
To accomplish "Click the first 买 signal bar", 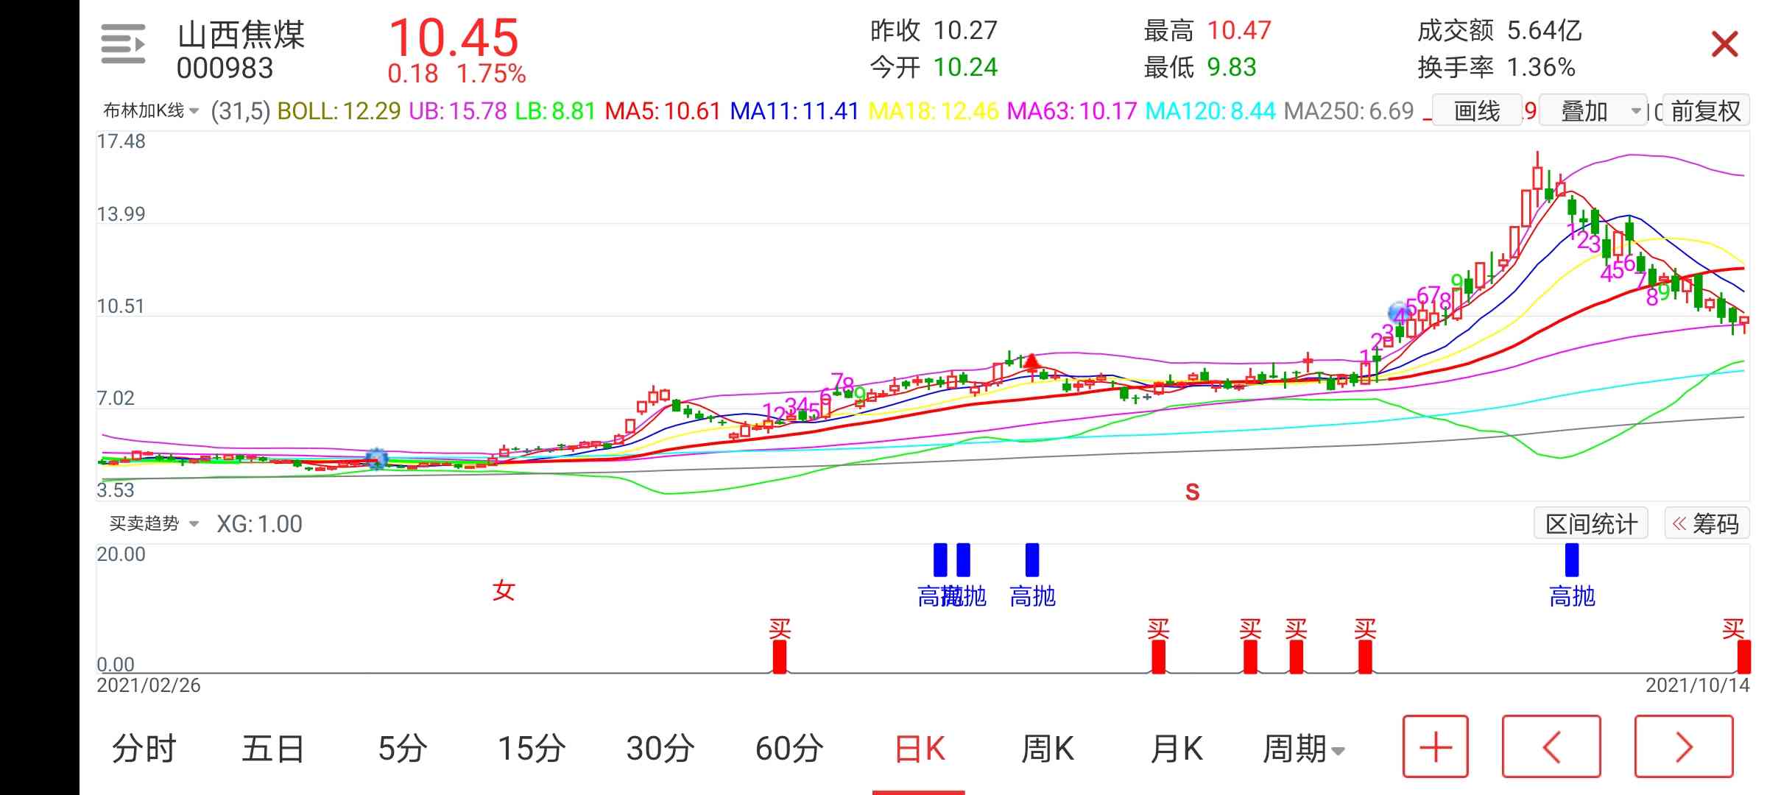I will [x=779, y=657].
